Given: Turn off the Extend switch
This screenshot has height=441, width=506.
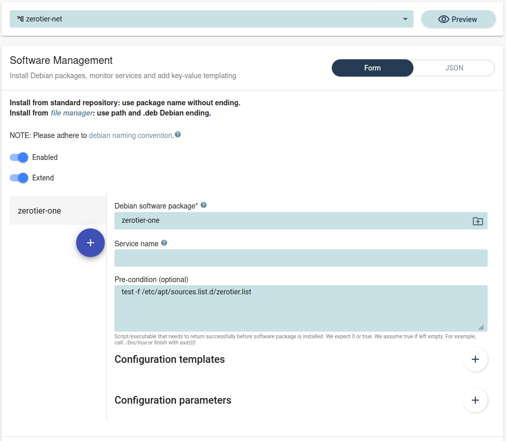Looking at the screenshot, I should (18, 177).
